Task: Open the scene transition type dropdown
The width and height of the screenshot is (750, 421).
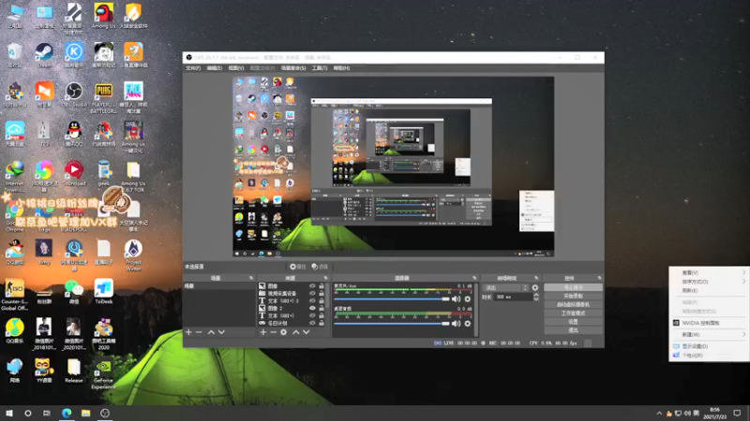Action: (505, 287)
